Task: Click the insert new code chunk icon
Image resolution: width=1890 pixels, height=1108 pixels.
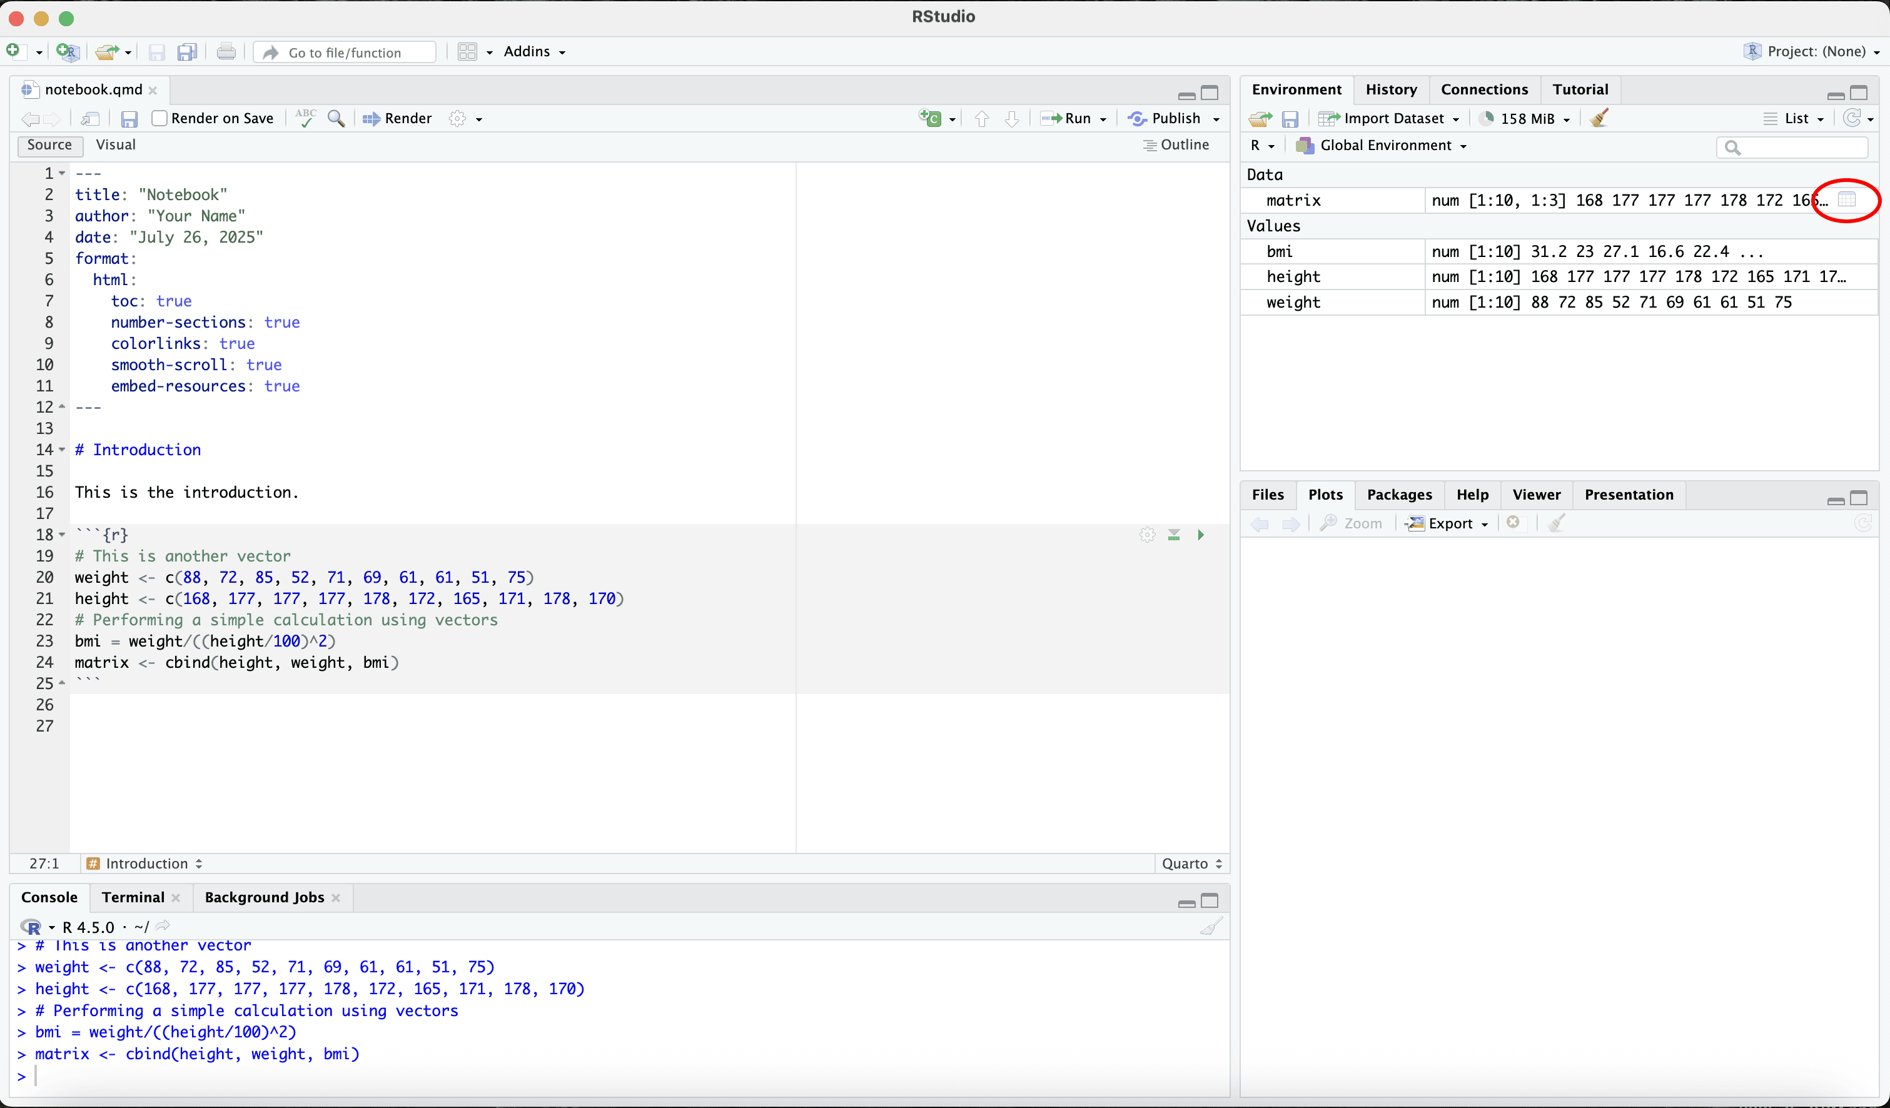Action: point(930,118)
